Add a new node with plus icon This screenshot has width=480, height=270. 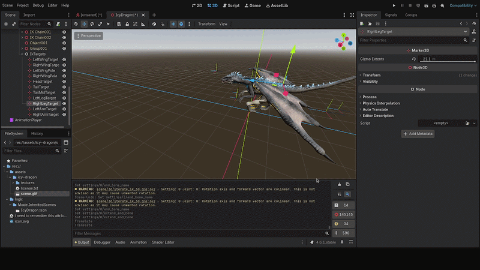(6, 24)
